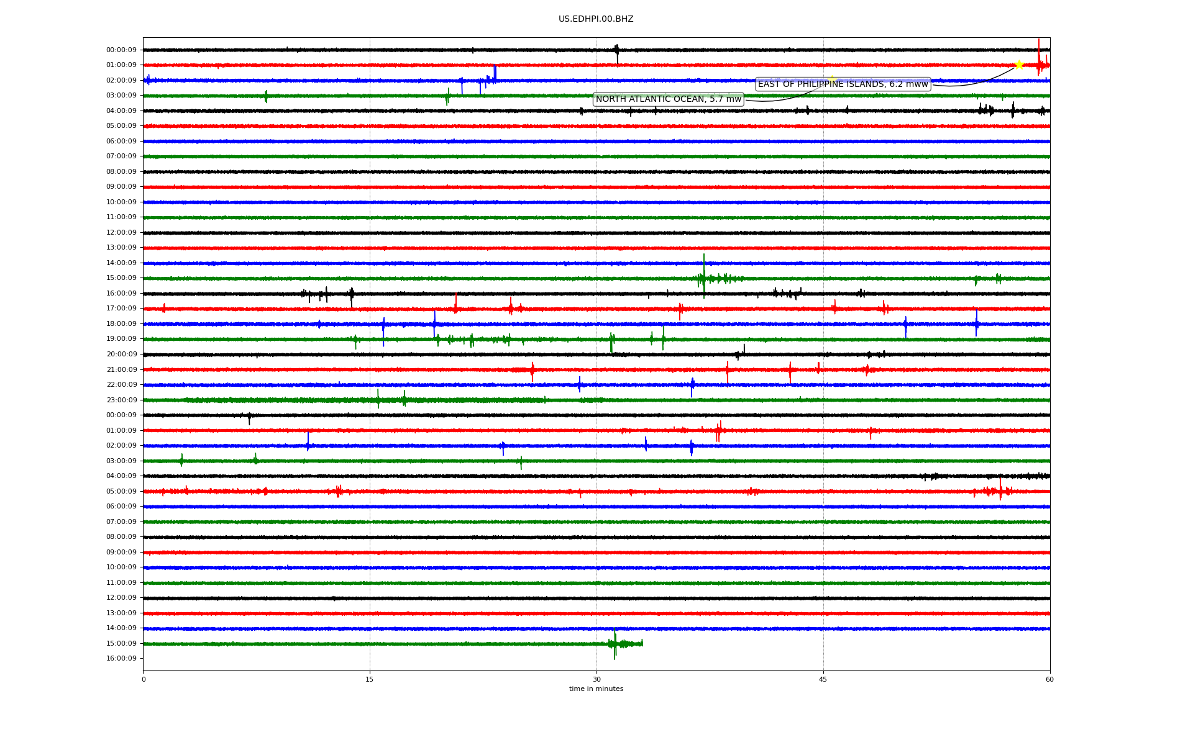This screenshot has width=1193, height=745.
Task: Click the 17:00:09 row label
Action: [121, 309]
